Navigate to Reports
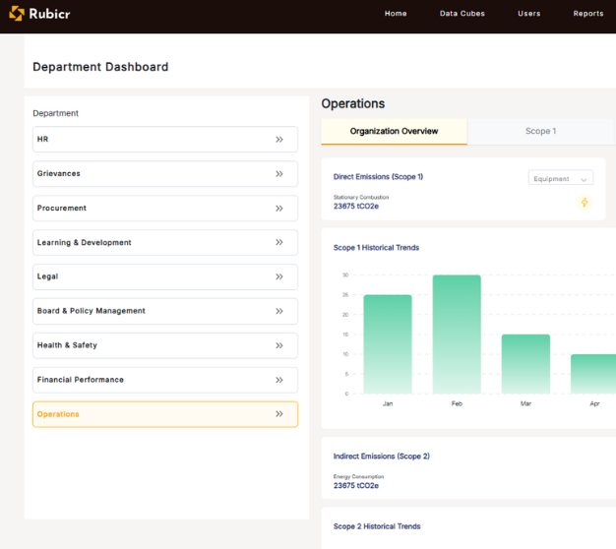Screen dimensions: 616x549 pyautogui.click(x=588, y=14)
